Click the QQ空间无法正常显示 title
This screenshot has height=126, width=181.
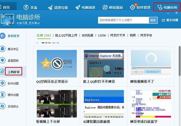(x=52, y=81)
